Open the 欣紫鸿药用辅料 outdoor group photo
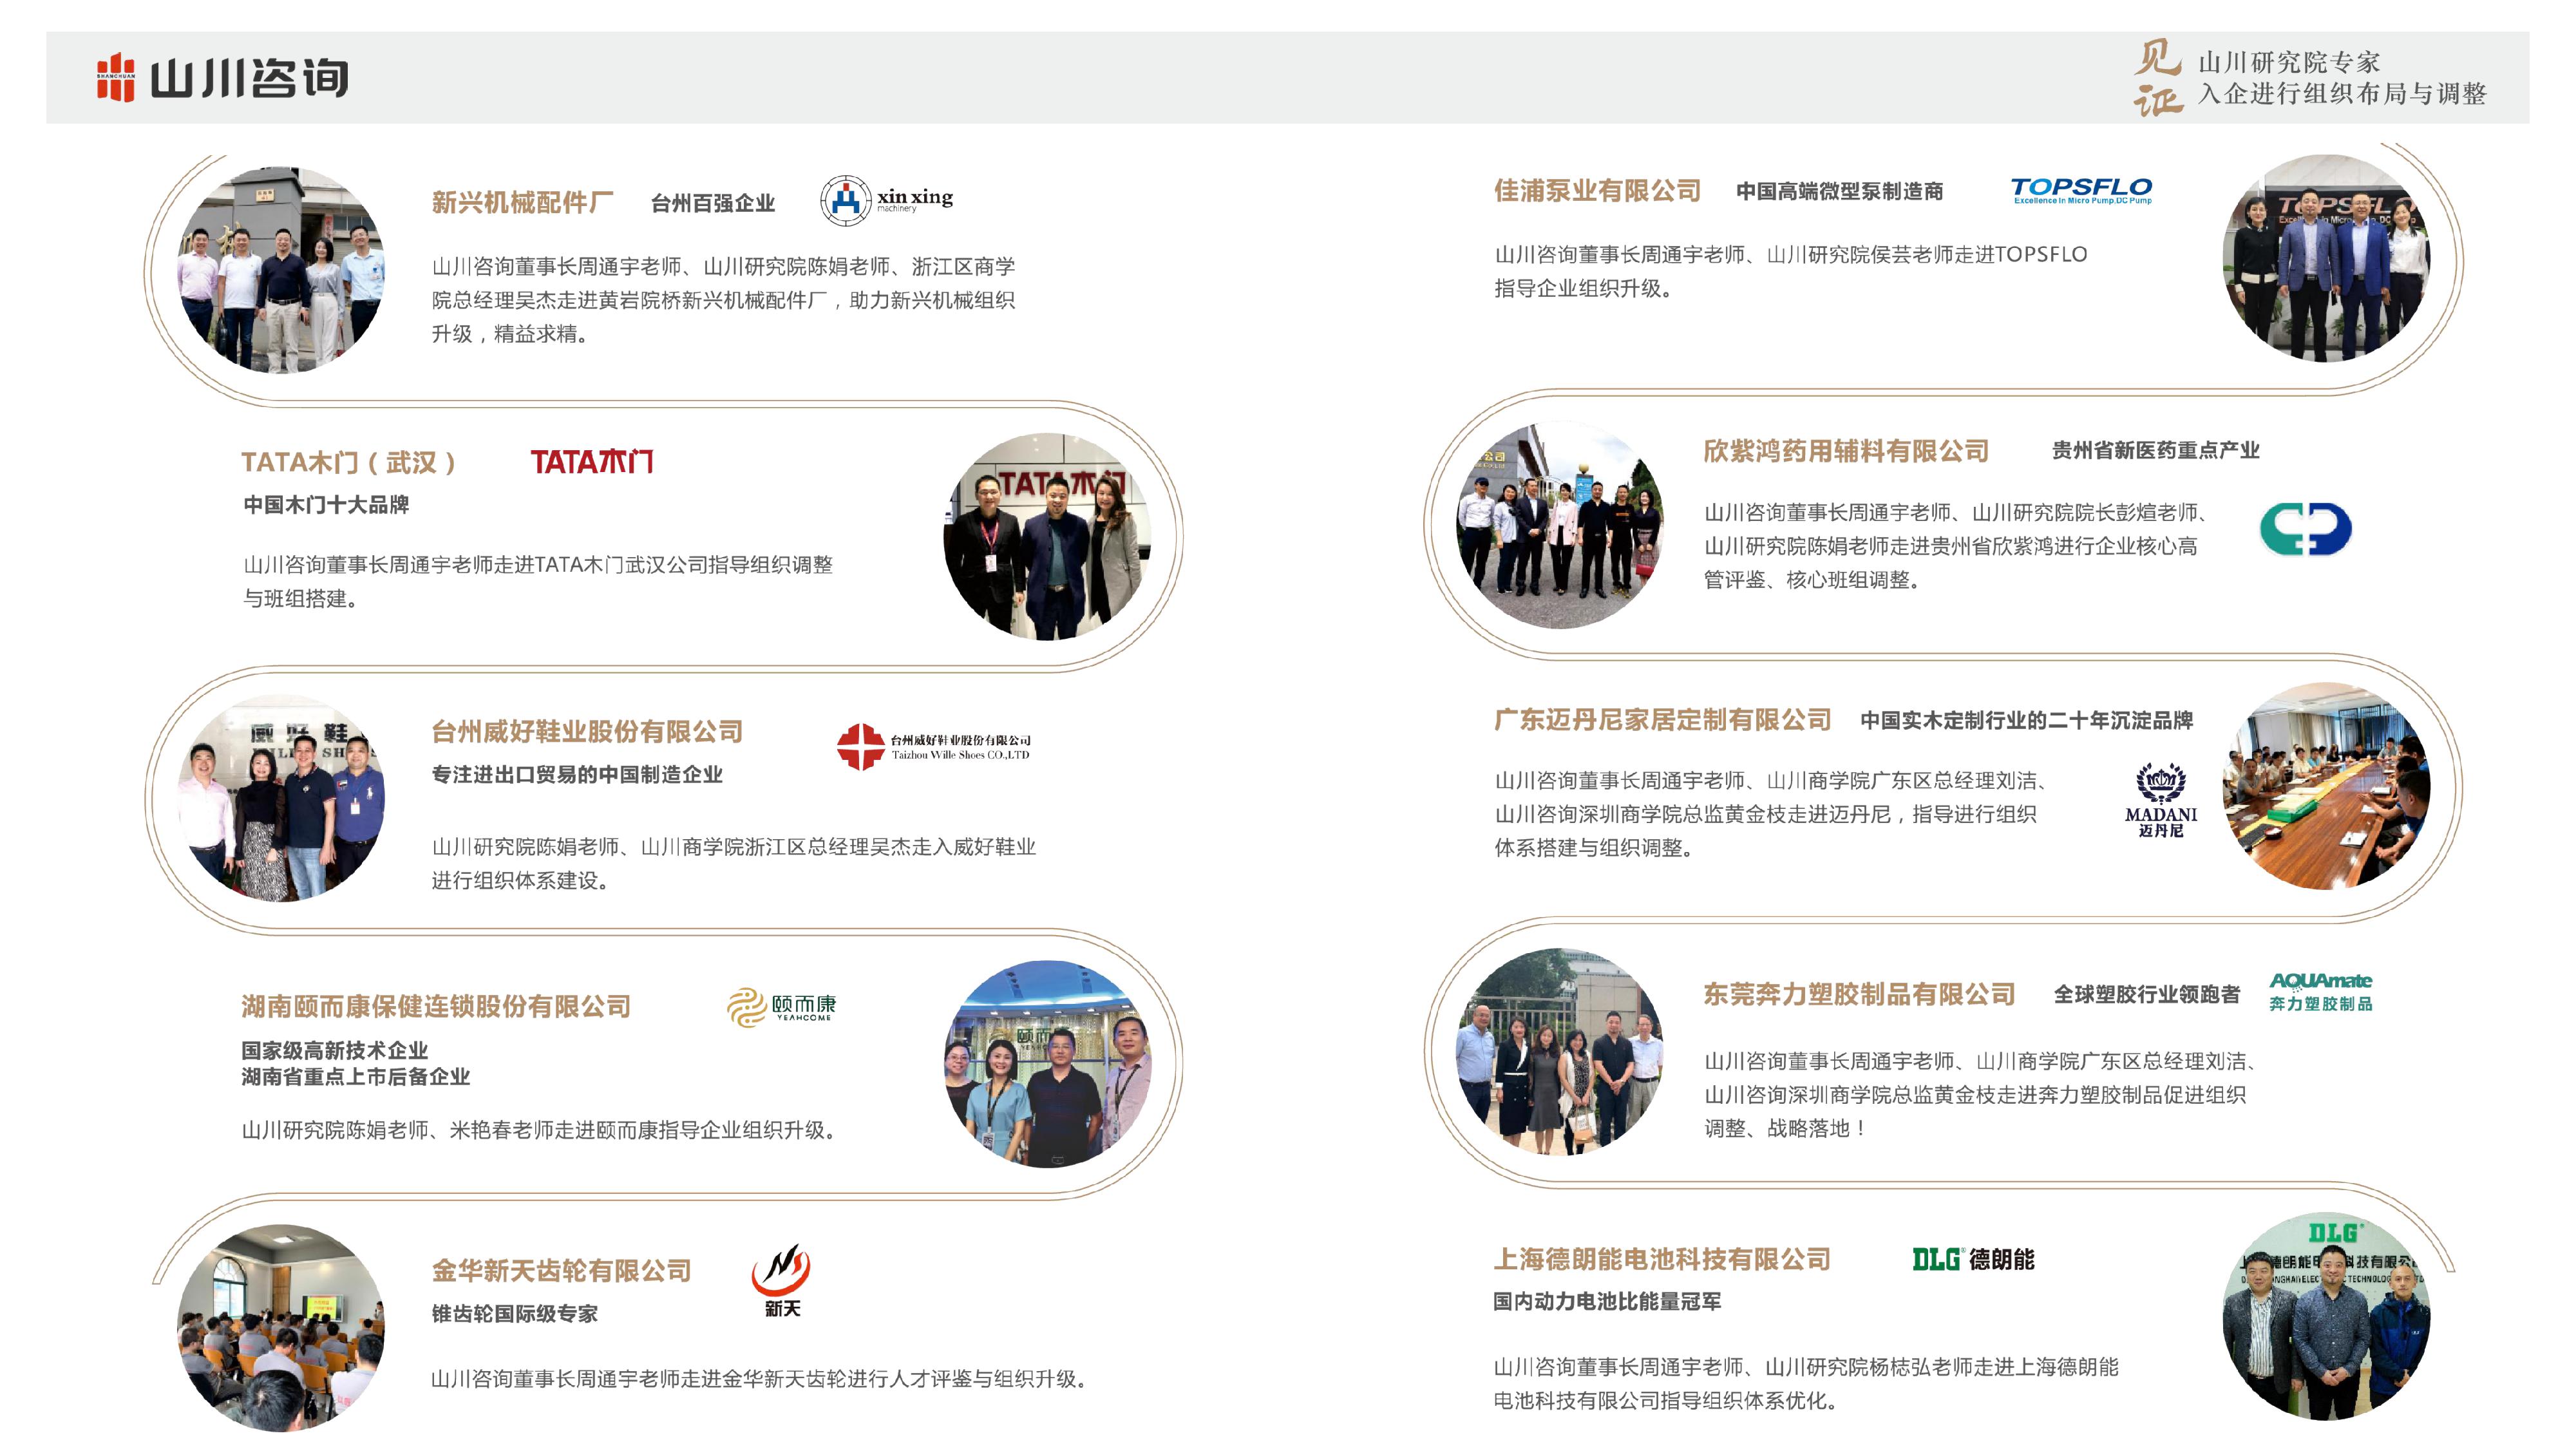 (1560, 525)
